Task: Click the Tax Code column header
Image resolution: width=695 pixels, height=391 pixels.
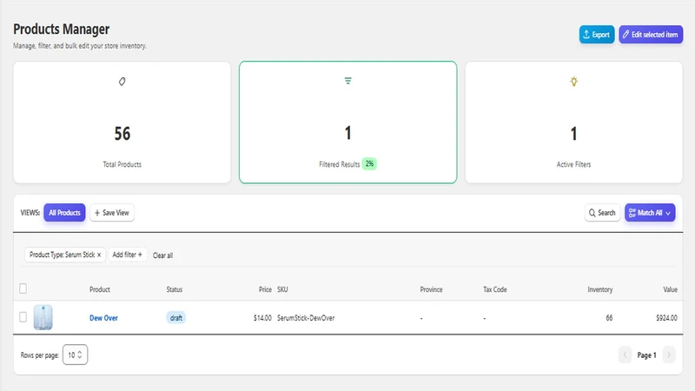Action: point(494,289)
